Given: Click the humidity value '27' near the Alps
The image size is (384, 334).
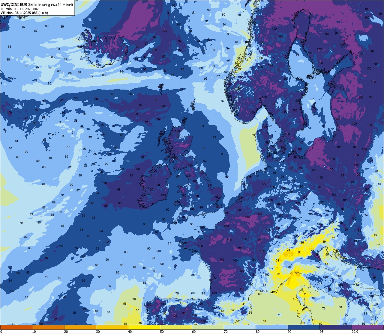Looking at the screenshot, I should pos(297,273).
